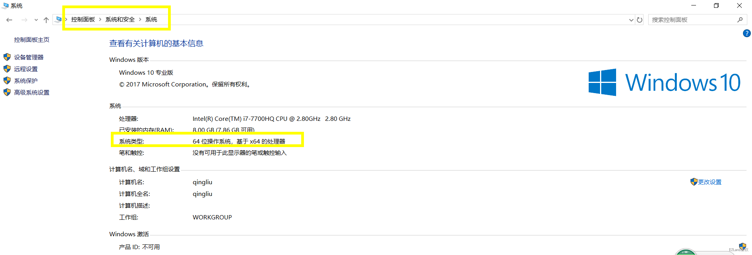
Task: Click the search magnifier icon
Action: coord(740,20)
